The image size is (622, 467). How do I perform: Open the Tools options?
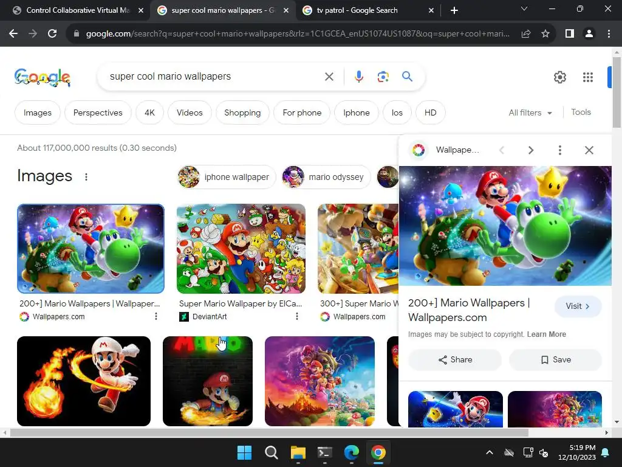pos(581,112)
